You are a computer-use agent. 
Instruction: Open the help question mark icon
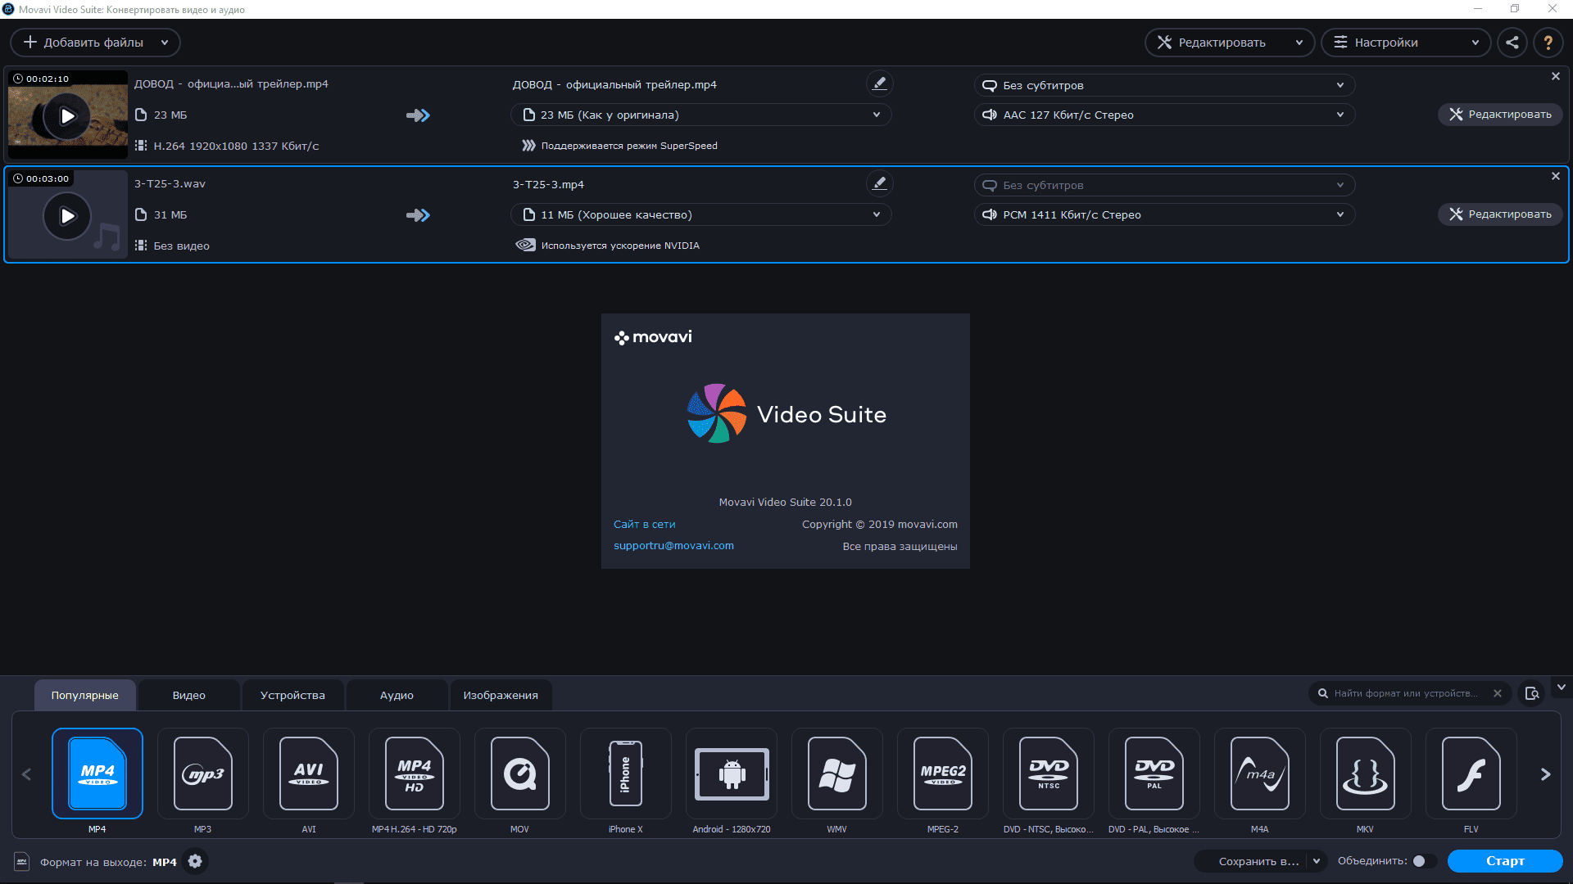coord(1548,43)
